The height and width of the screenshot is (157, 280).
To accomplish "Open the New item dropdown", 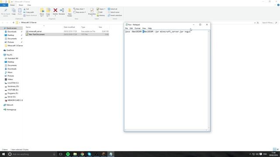I will coord(79,9).
